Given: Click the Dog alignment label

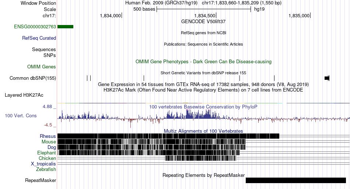Looking at the screenshot, I should pyautogui.click(x=52, y=147).
